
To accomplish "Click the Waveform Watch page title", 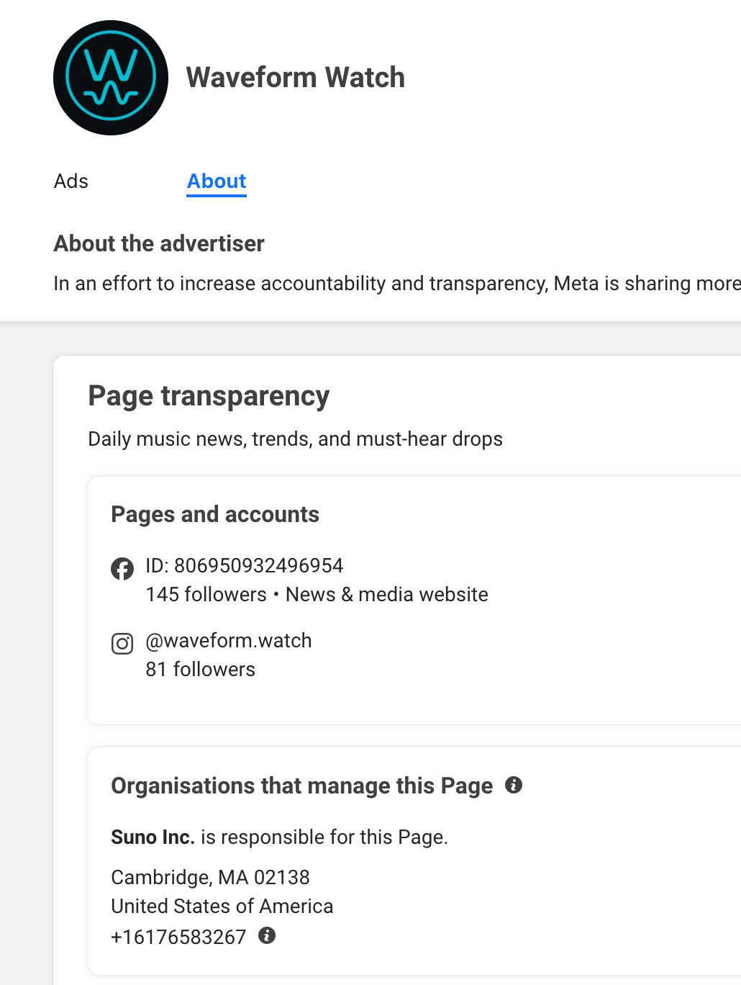I will 296,78.
